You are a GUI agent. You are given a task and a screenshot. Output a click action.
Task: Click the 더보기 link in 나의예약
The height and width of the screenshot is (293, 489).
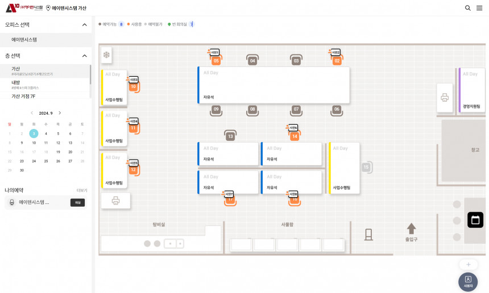82,190
